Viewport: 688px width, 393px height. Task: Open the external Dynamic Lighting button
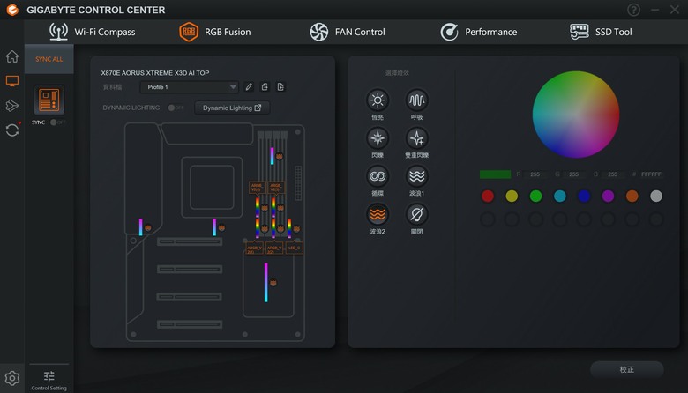232,108
